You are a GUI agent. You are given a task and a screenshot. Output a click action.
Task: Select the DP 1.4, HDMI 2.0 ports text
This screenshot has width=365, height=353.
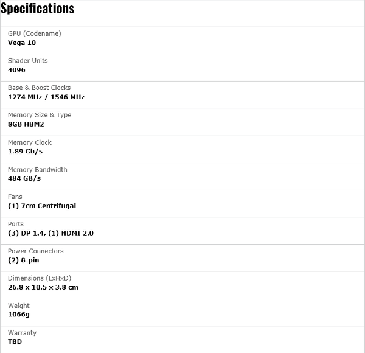tap(50, 233)
